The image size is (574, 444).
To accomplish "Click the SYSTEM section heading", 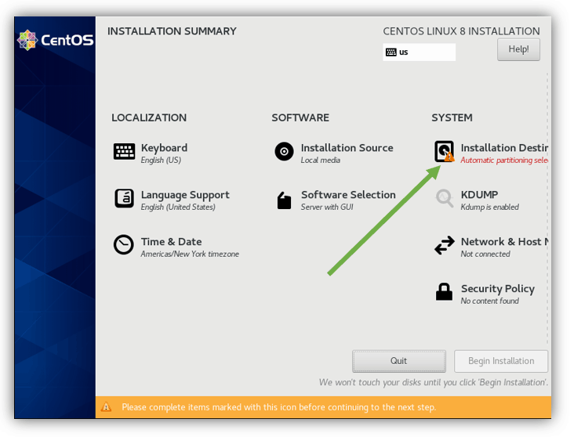I will pos(452,117).
